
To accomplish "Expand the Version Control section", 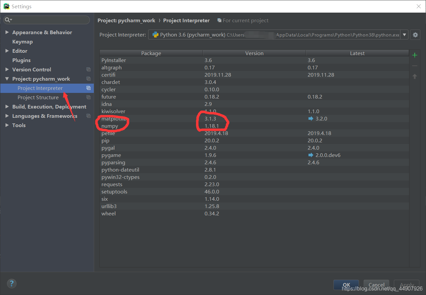I will [7, 69].
